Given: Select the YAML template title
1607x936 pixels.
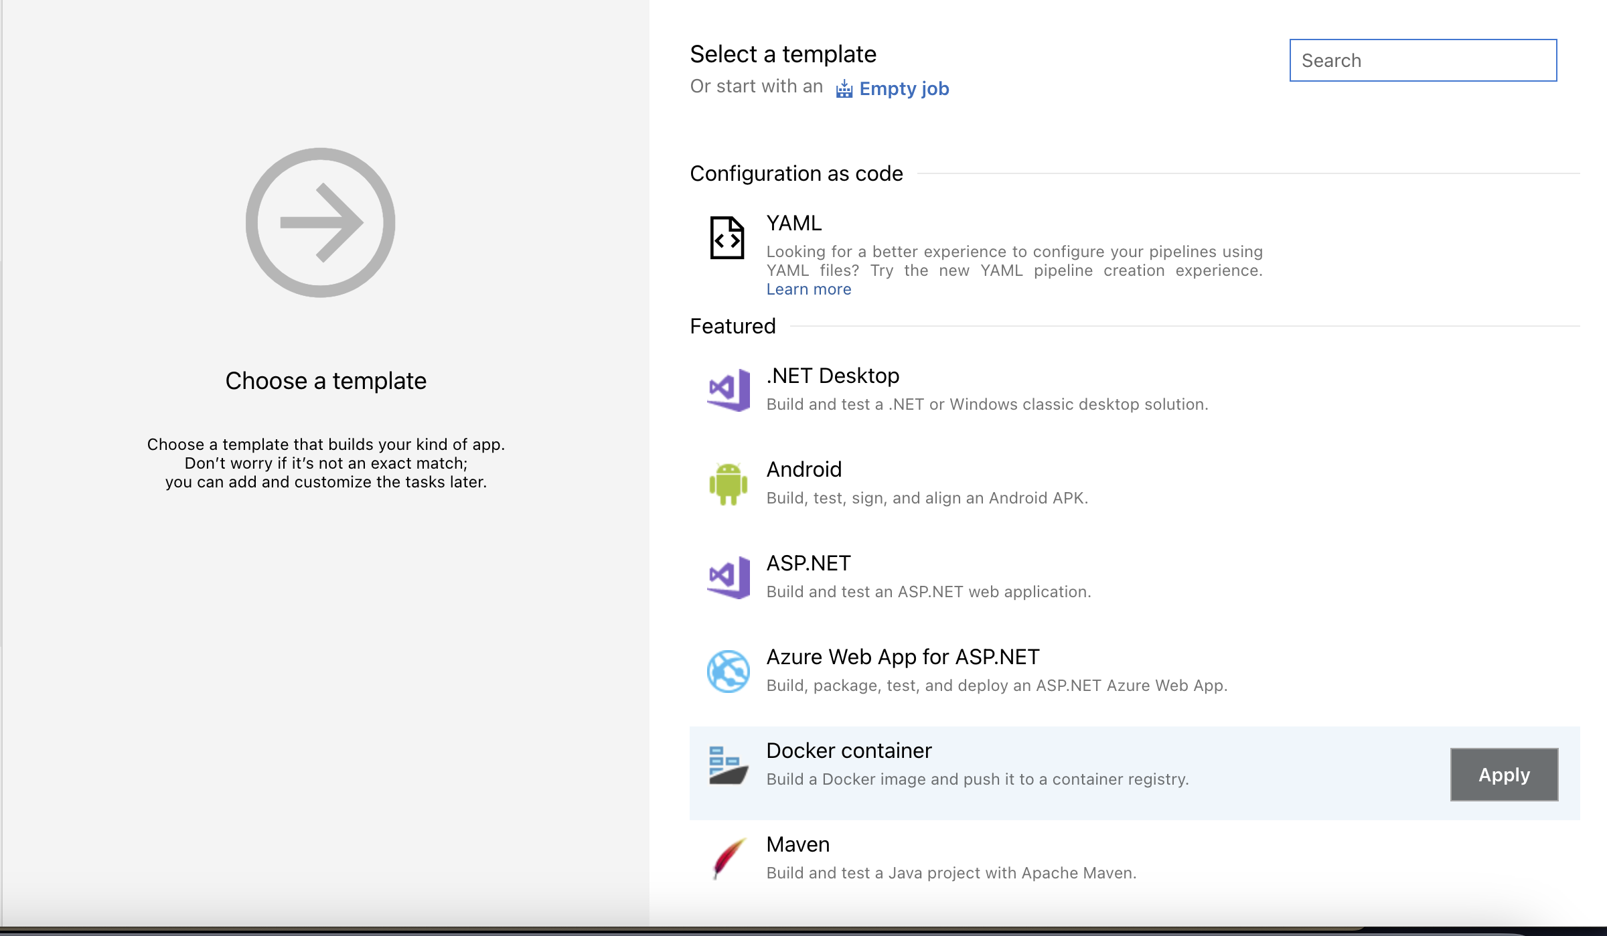Looking at the screenshot, I should 793,223.
